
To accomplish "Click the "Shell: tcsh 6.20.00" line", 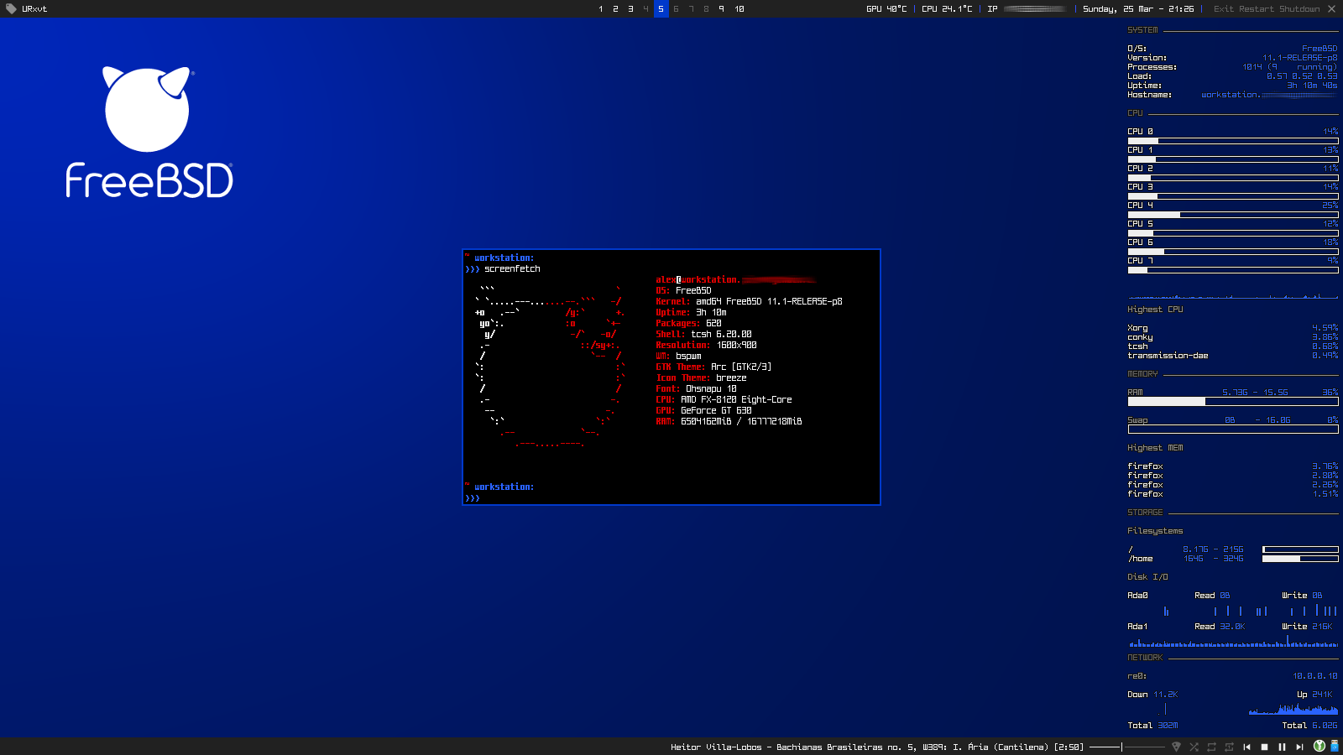I will [x=703, y=335].
